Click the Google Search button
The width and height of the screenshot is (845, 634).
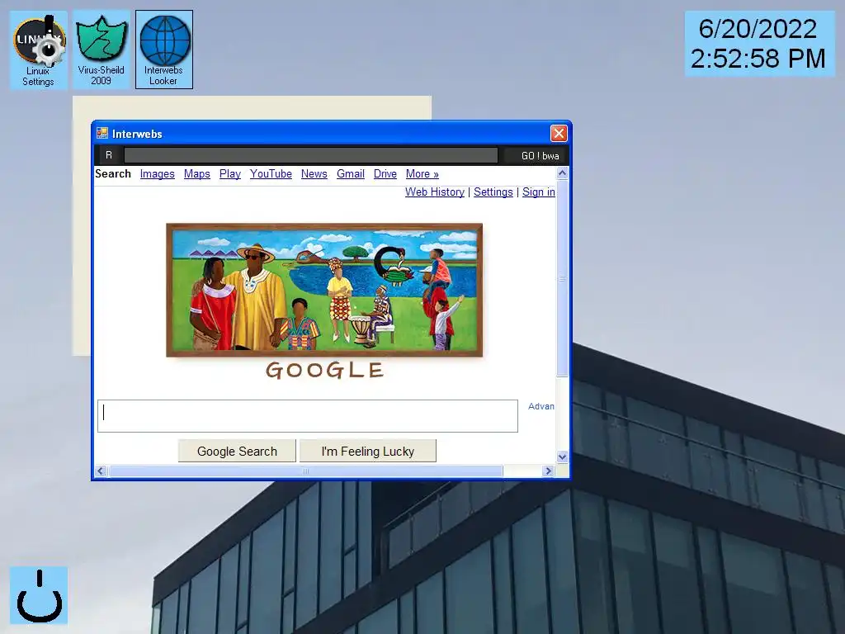(x=237, y=452)
